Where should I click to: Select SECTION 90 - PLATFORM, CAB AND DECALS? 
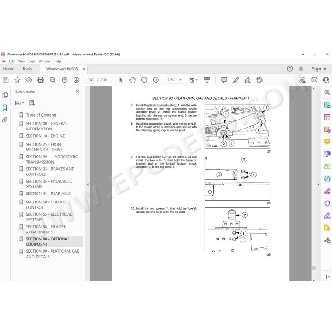pyautogui.click(x=53, y=254)
